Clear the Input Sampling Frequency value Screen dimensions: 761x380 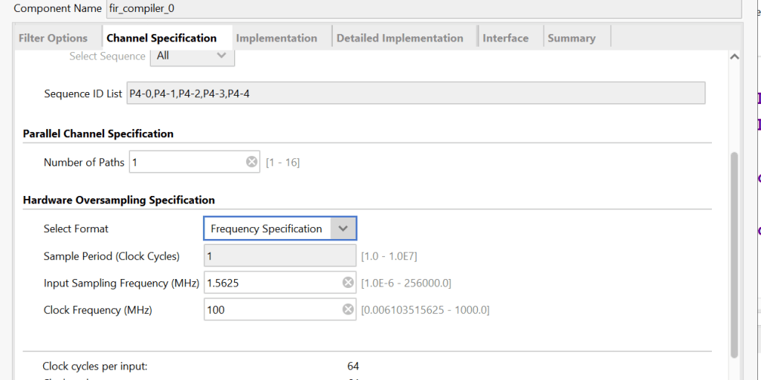pyautogui.click(x=348, y=283)
